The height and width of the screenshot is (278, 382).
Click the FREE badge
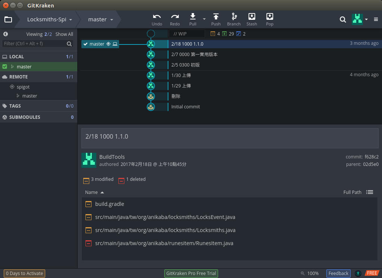372,273
